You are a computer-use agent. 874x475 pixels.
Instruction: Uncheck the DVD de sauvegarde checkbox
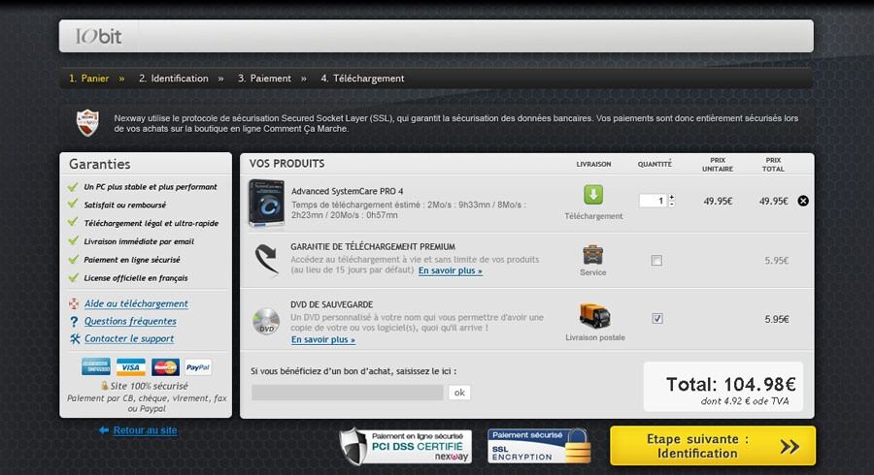coord(657,318)
